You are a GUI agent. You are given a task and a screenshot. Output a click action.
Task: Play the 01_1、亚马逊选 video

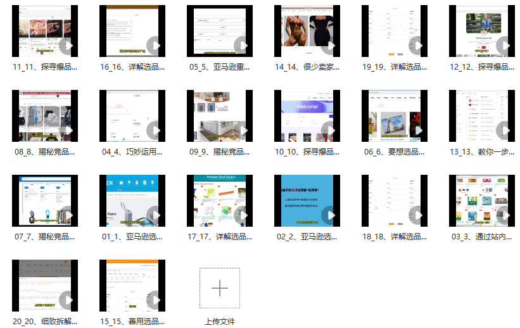click(156, 215)
